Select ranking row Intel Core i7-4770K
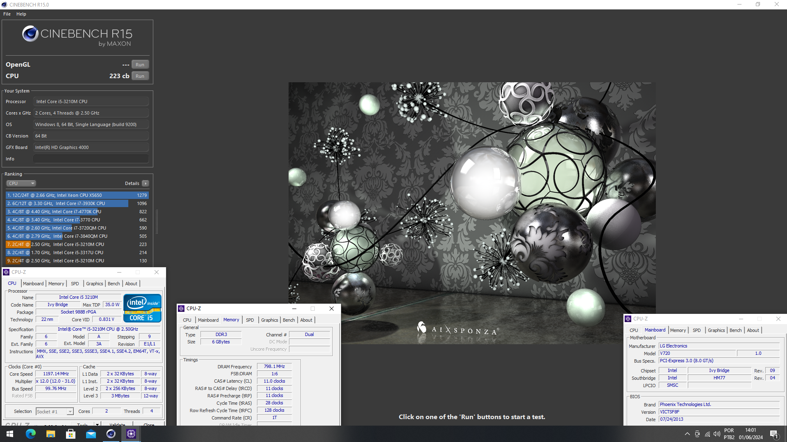The height and width of the screenshot is (442, 787). [x=77, y=212]
